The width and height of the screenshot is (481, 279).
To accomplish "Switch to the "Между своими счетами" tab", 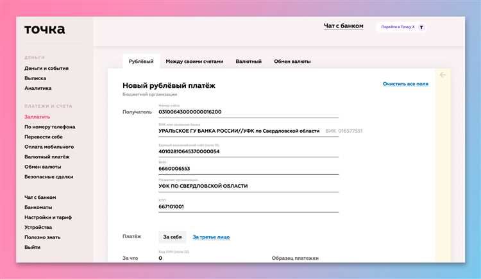I will tap(194, 62).
